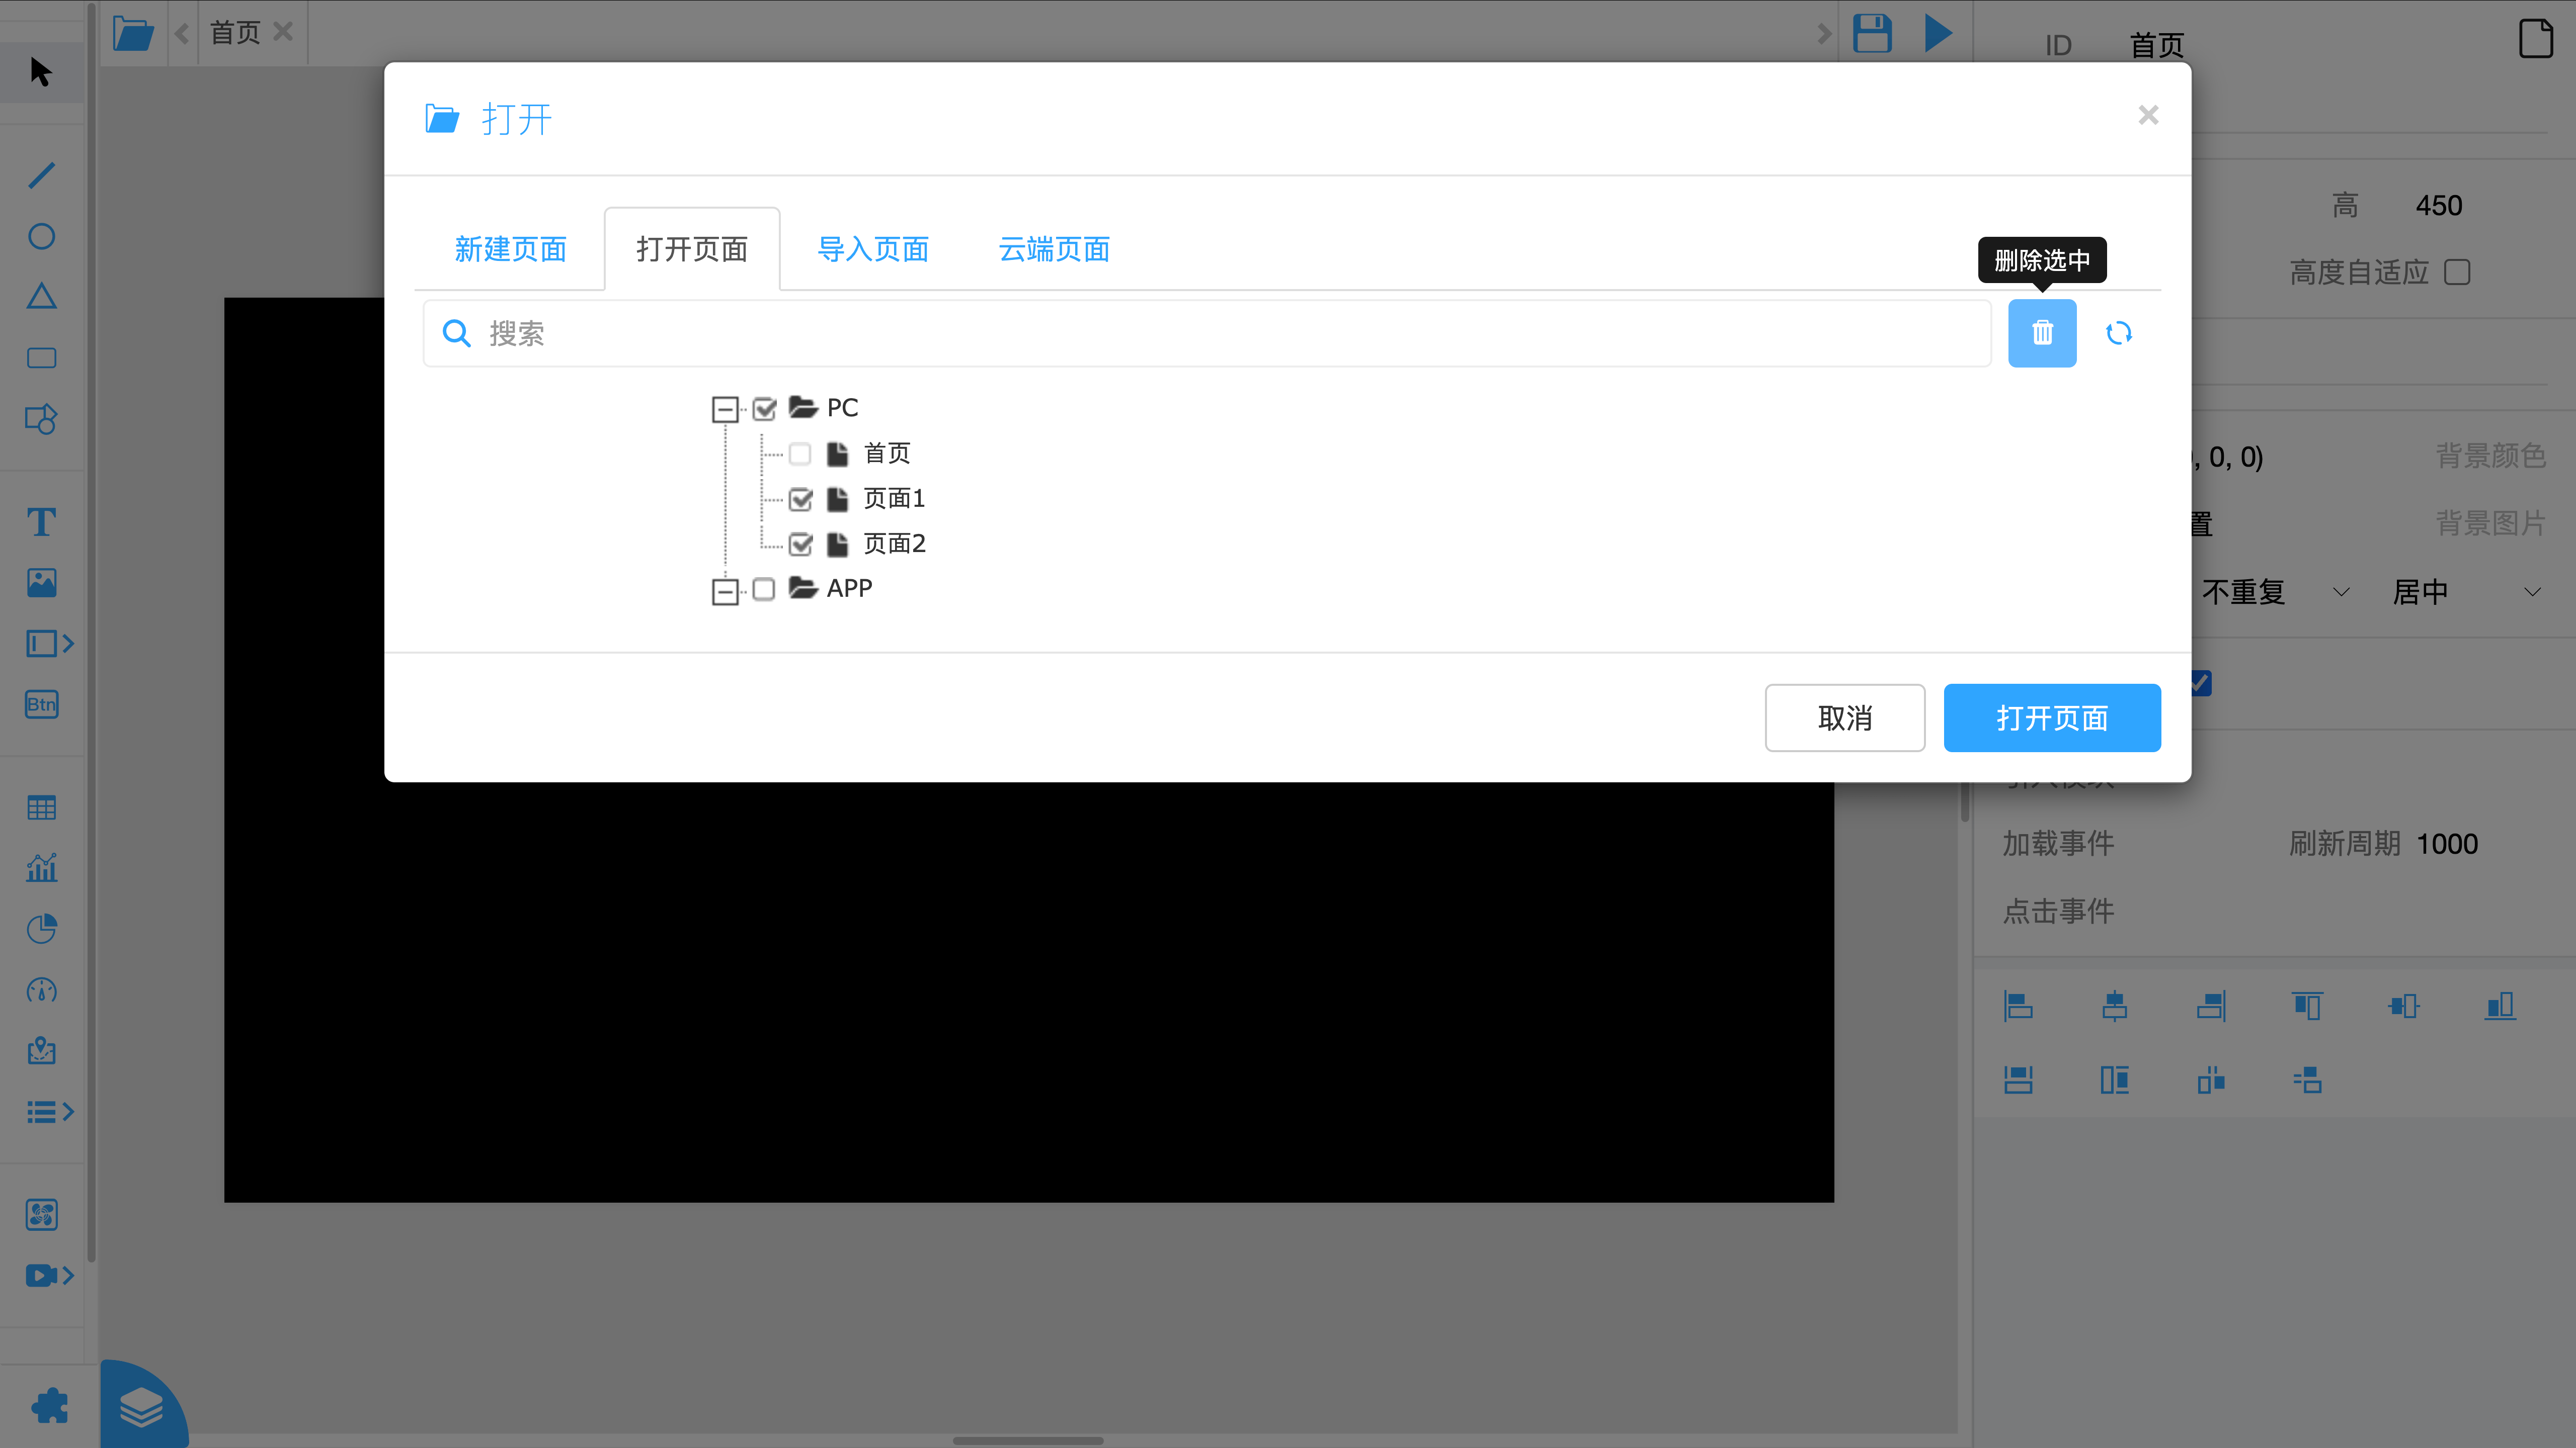The image size is (2576, 1448).
Task: Click the play preview icon
Action: 1937,33
